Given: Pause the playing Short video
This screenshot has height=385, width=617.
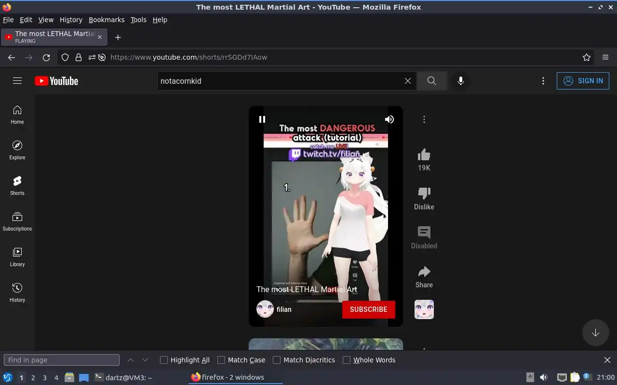Looking at the screenshot, I should [x=262, y=119].
